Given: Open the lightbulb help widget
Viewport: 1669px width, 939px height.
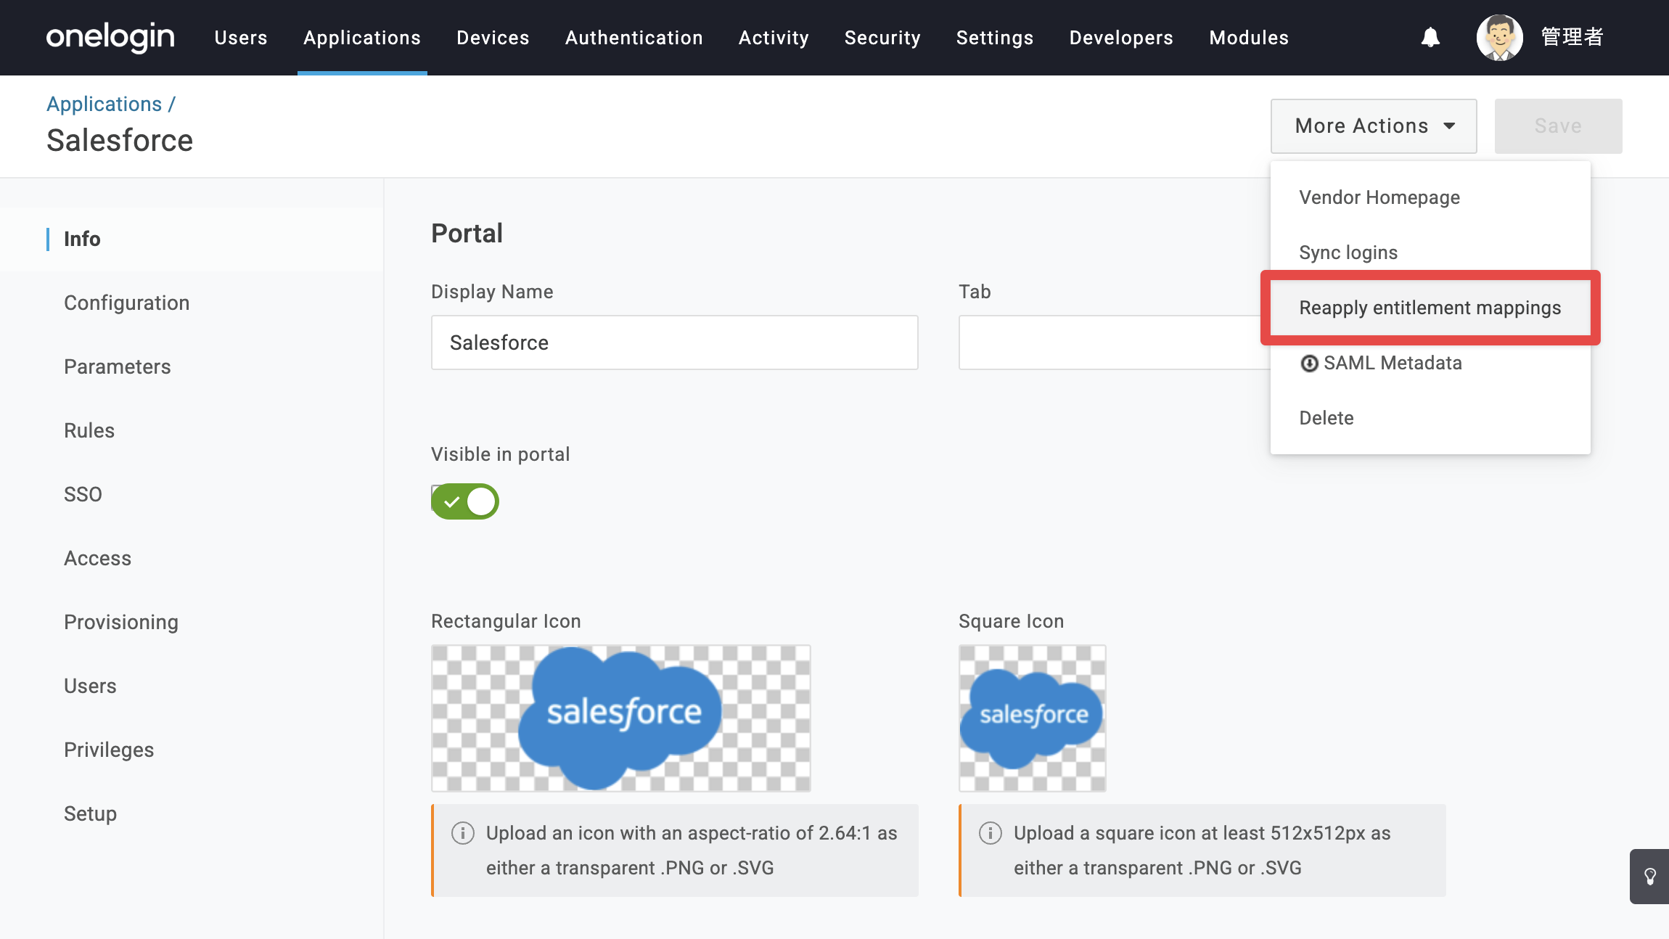Looking at the screenshot, I should (x=1650, y=877).
